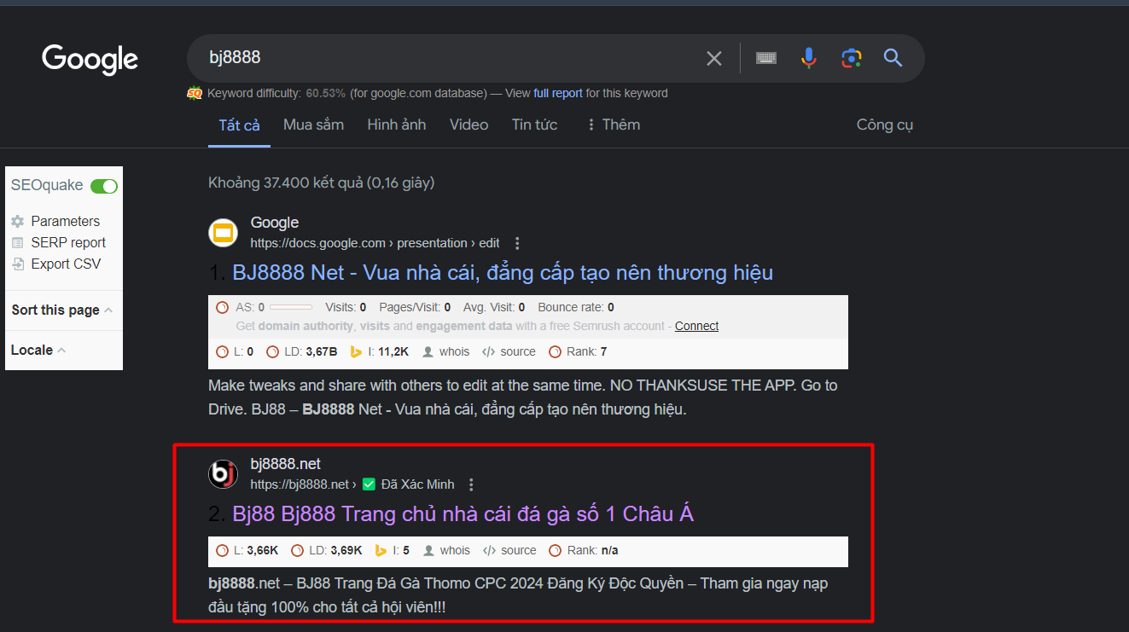The width and height of the screenshot is (1129, 632).
Task: Click whois in the bj8888.net result bar
Action: (445, 550)
